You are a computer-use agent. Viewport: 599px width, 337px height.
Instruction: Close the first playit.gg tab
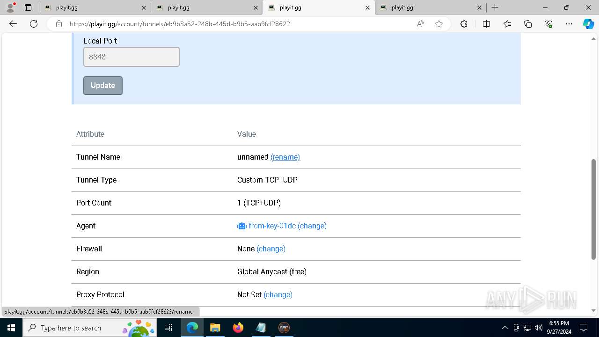point(144,7)
